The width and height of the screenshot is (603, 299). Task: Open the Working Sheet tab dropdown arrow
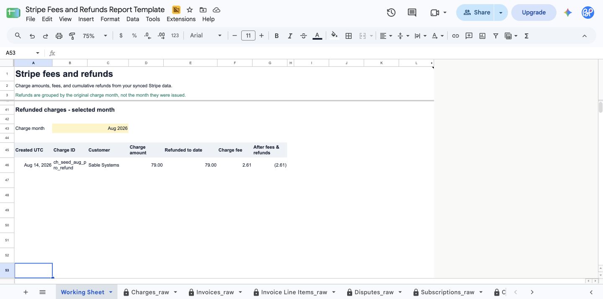[111, 292]
